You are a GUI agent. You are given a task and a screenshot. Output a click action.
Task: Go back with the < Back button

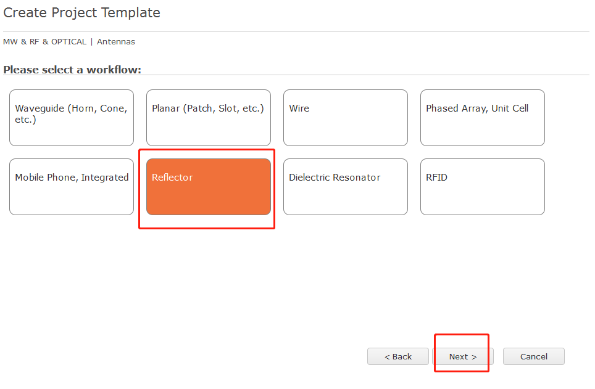point(397,356)
